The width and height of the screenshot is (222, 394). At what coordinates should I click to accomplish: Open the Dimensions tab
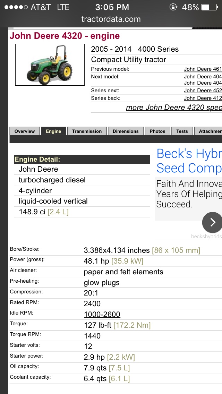coord(126,131)
